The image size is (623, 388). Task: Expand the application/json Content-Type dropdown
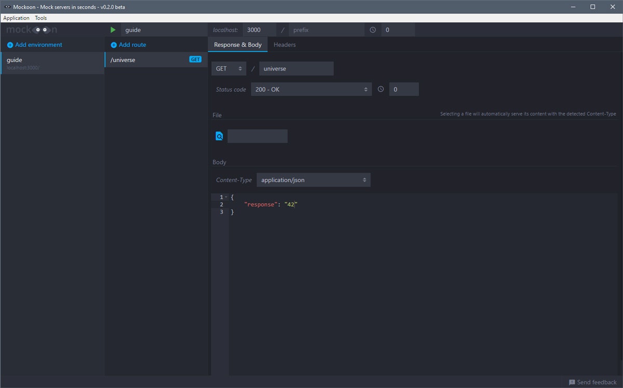(314, 180)
